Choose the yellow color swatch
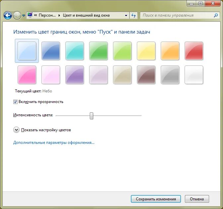Screen dimensions: 223x209 point(146,51)
